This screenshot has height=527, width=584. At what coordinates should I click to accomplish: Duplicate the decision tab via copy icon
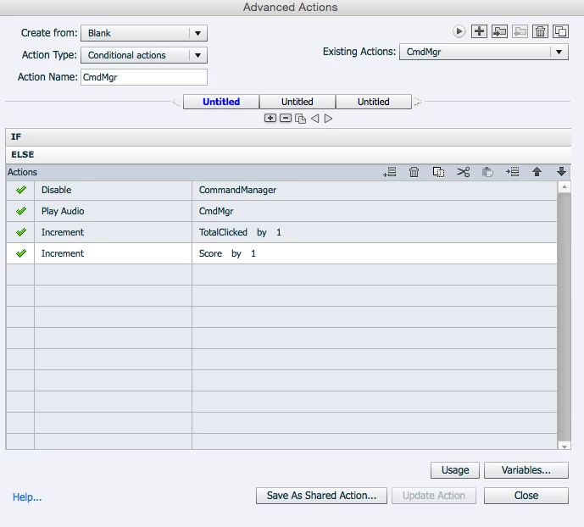pos(300,119)
